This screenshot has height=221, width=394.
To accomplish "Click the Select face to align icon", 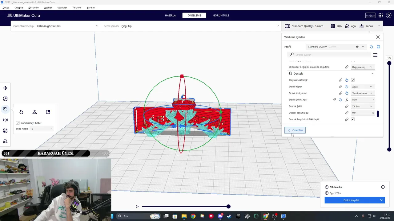I will [48, 112].
